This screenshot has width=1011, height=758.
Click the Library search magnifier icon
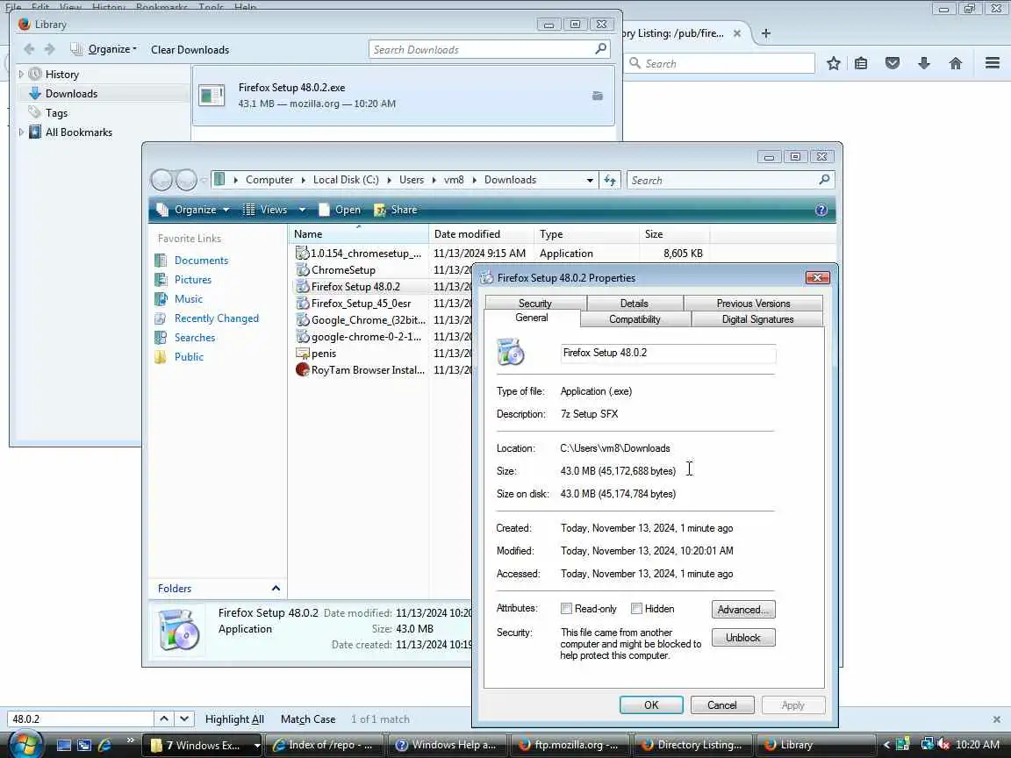(x=601, y=49)
